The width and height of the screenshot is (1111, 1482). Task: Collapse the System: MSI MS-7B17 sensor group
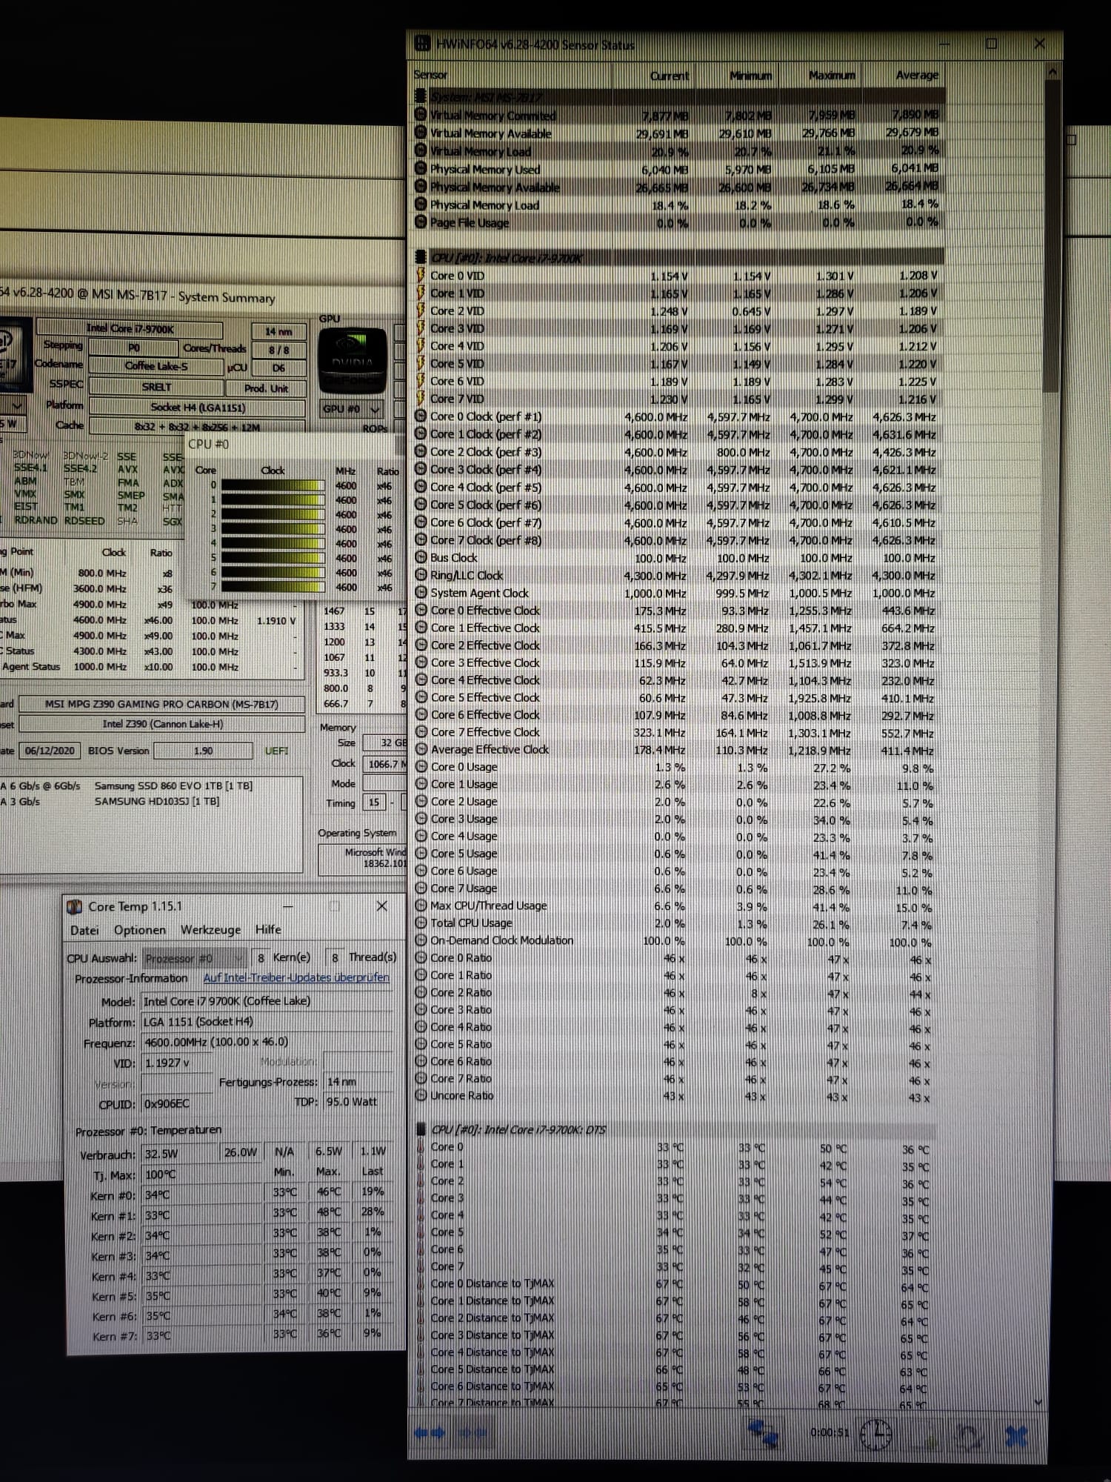click(421, 97)
